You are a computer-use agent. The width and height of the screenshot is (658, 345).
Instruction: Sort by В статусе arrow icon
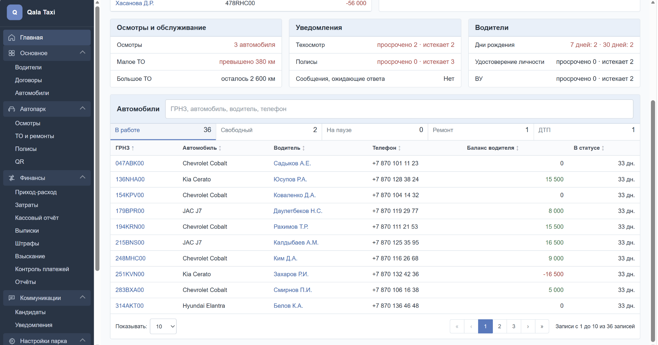click(603, 148)
